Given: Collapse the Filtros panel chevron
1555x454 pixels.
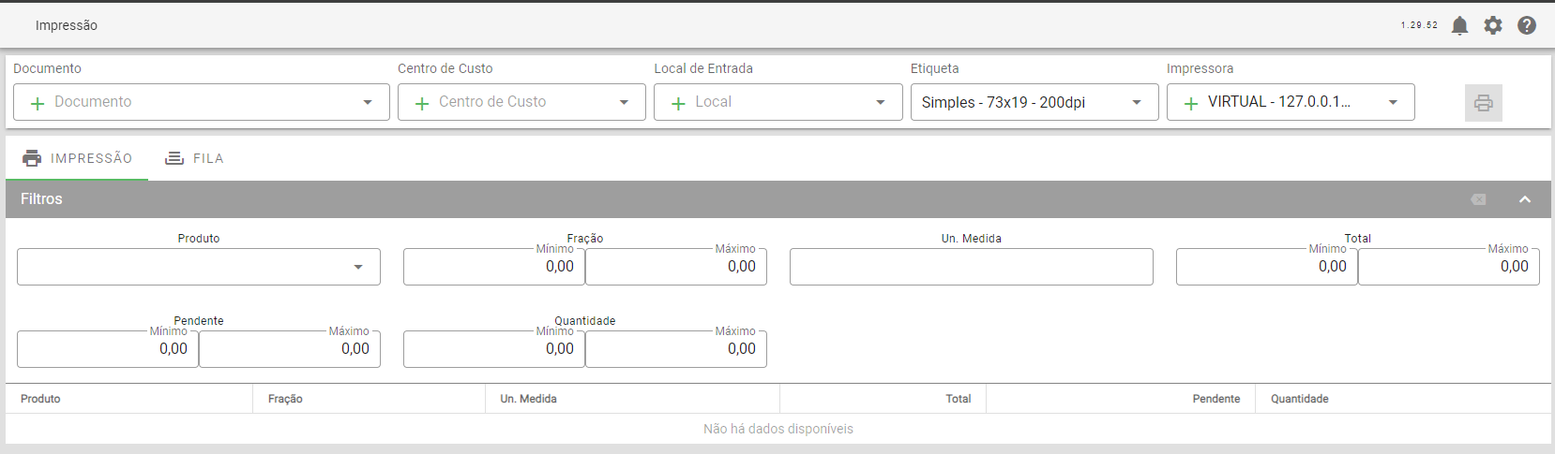Looking at the screenshot, I should pyautogui.click(x=1525, y=199).
